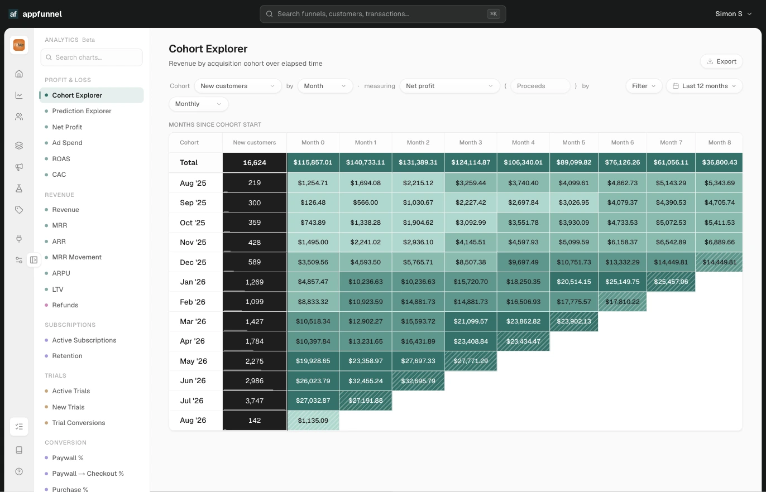Viewport: 766px width, 492px height.
Task: Click the Aug '25 cohort row label
Action: click(196, 183)
